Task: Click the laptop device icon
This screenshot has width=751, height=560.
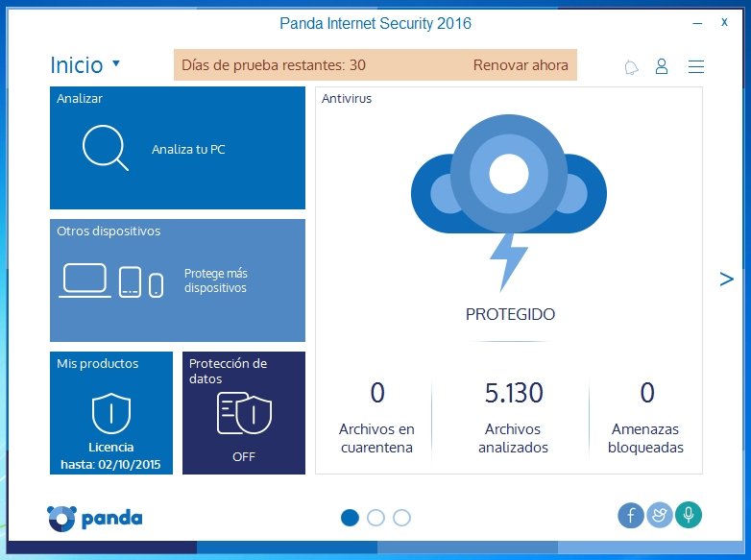Action: tap(85, 280)
